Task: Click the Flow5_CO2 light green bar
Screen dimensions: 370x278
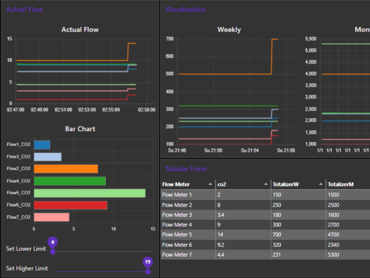Action: tap(89, 193)
